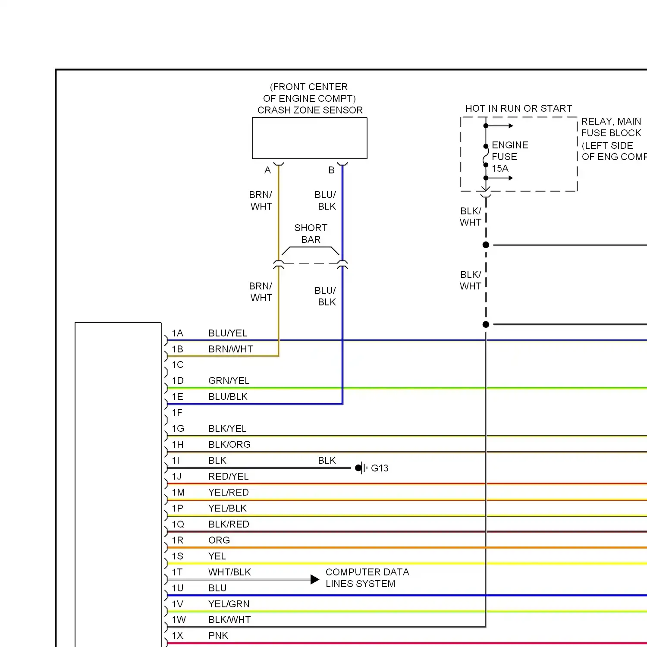Select the 15A fuse rating text

coord(500,168)
